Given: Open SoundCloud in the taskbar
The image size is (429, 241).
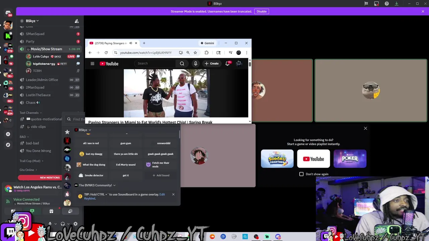Looking at the screenshot, I should pos(212,237).
